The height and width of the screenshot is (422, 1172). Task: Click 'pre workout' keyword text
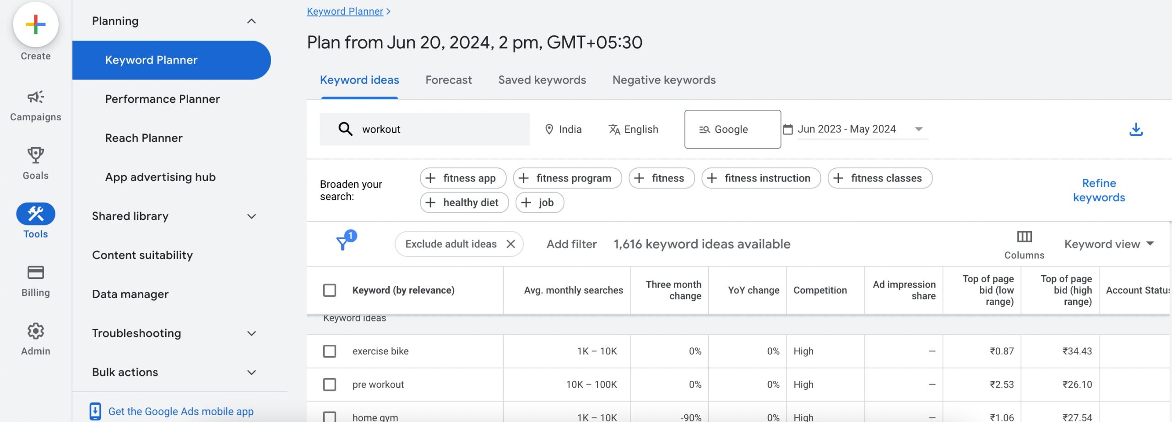378,385
